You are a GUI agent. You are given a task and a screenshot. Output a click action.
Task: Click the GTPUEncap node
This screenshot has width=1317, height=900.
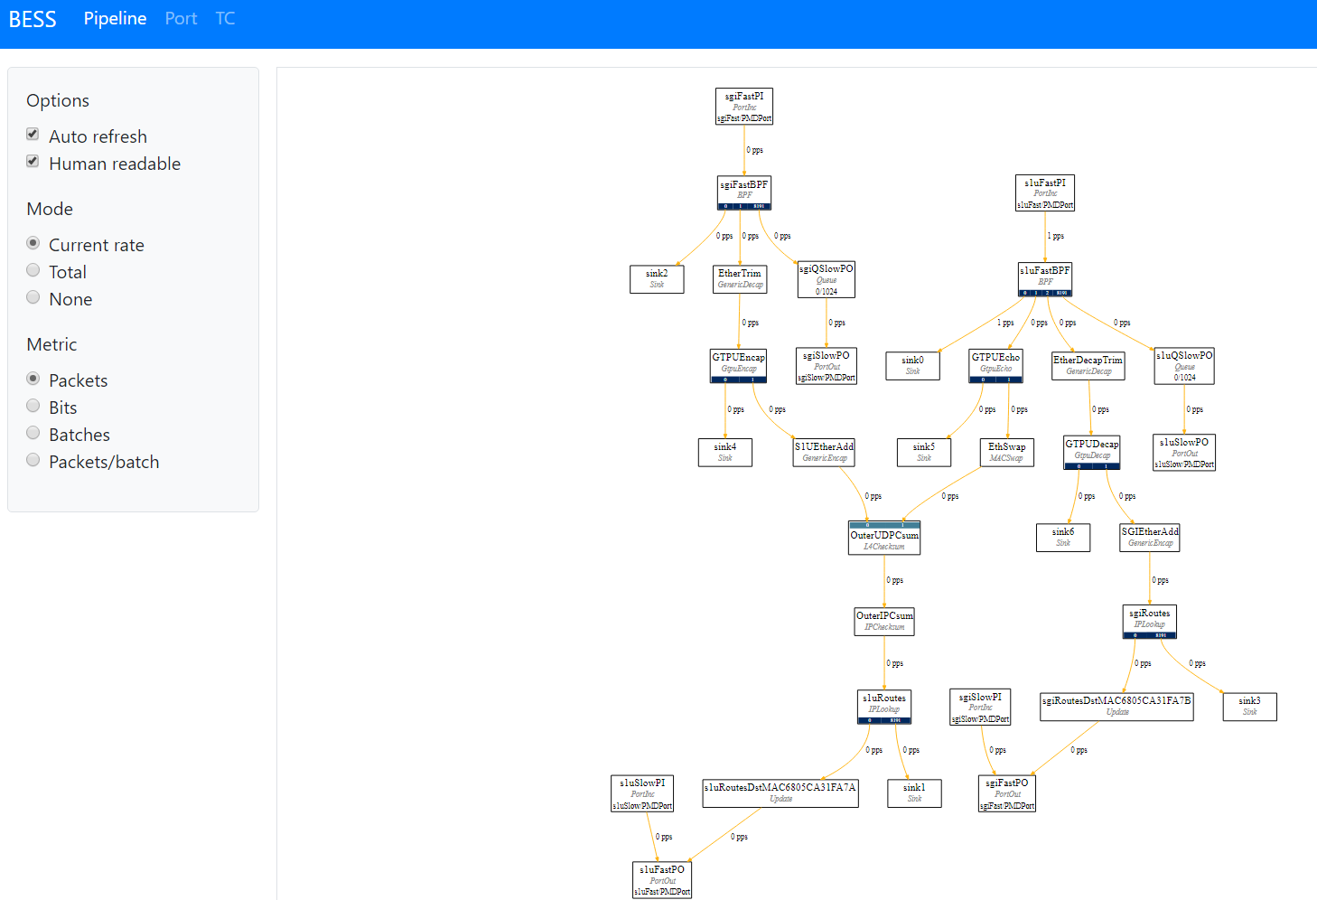[x=739, y=366]
